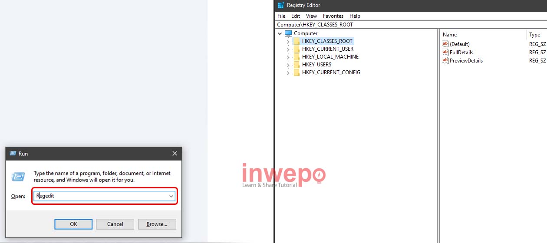Select the FullDetails value name
The height and width of the screenshot is (243, 547).
[461, 53]
